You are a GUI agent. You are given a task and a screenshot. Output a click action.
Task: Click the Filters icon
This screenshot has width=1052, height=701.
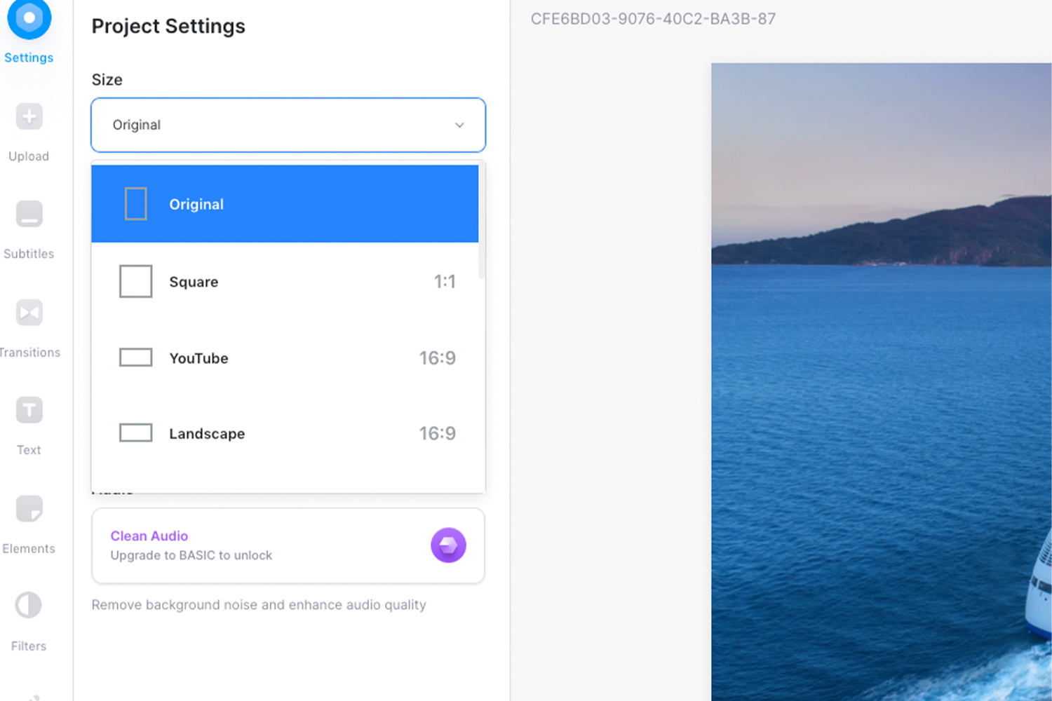point(28,605)
